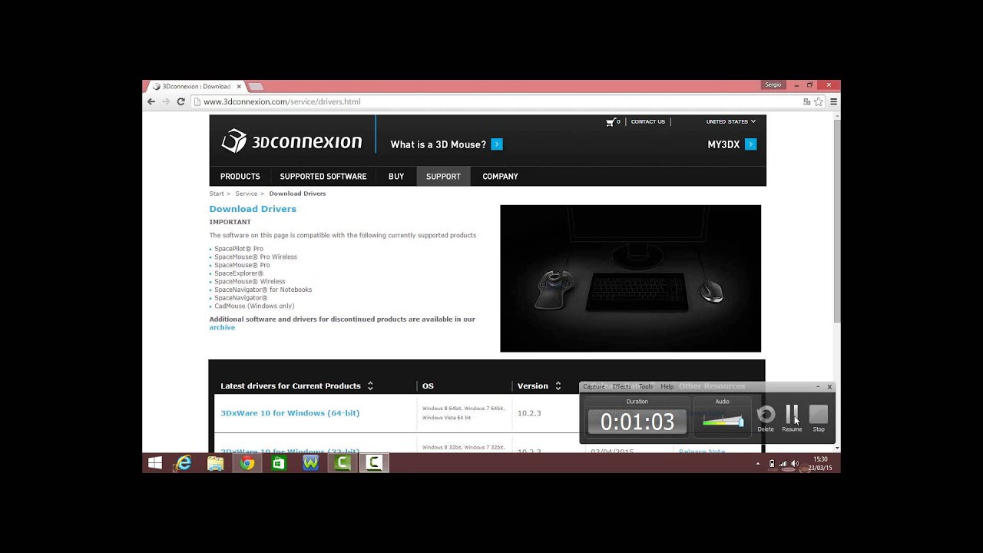
Task: Click the blue arrow beside What is a 3D Mouse
Action: [497, 144]
